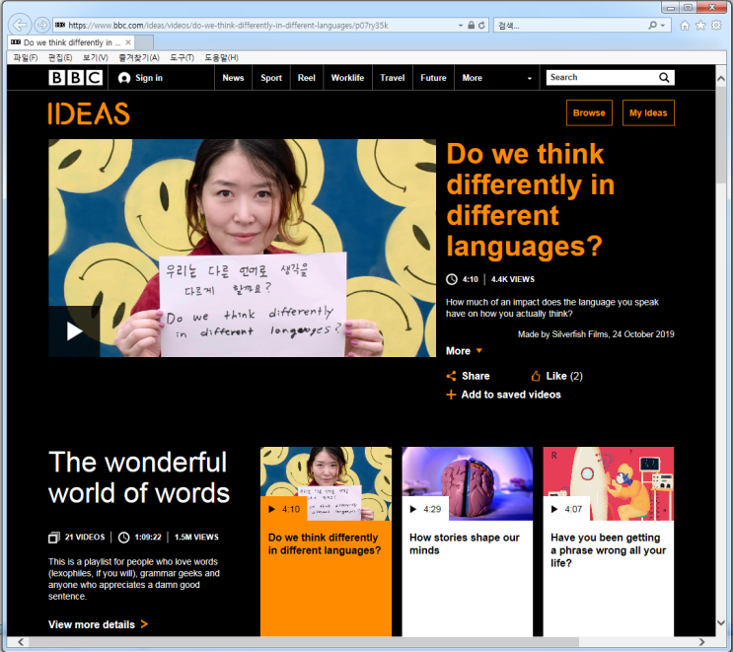The height and width of the screenshot is (652, 733).
Task: Click the Browse button
Action: (x=589, y=112)
